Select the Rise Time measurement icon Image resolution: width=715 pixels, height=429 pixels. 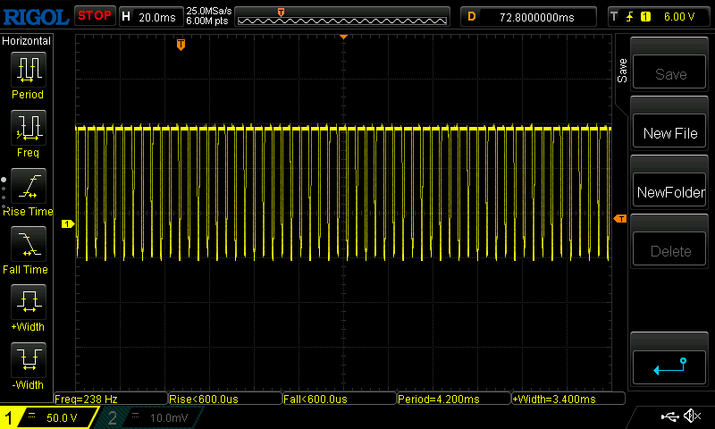(29, 186)
